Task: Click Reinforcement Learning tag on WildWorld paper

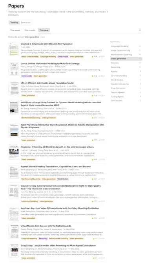Action: tap(31, 118)
